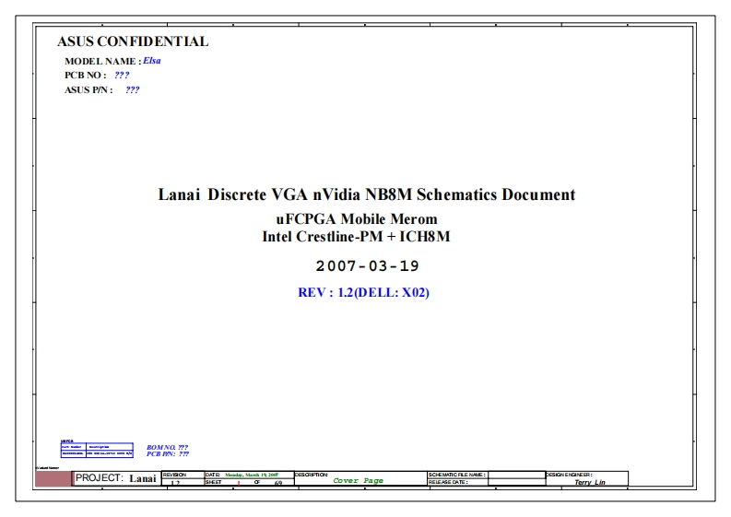
Task: Click the Lanai Discrete VGA document title
Action: coord(367,194)
